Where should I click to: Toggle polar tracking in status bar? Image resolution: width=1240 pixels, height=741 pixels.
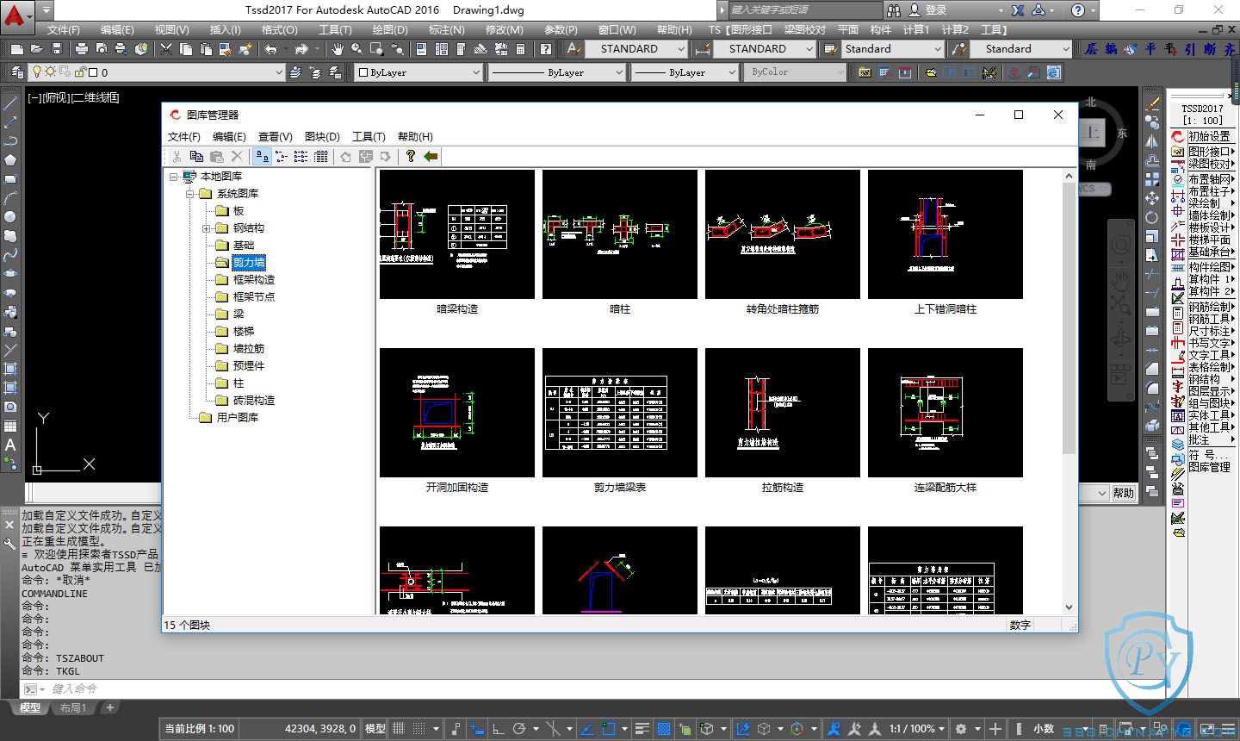pos(519,729)
